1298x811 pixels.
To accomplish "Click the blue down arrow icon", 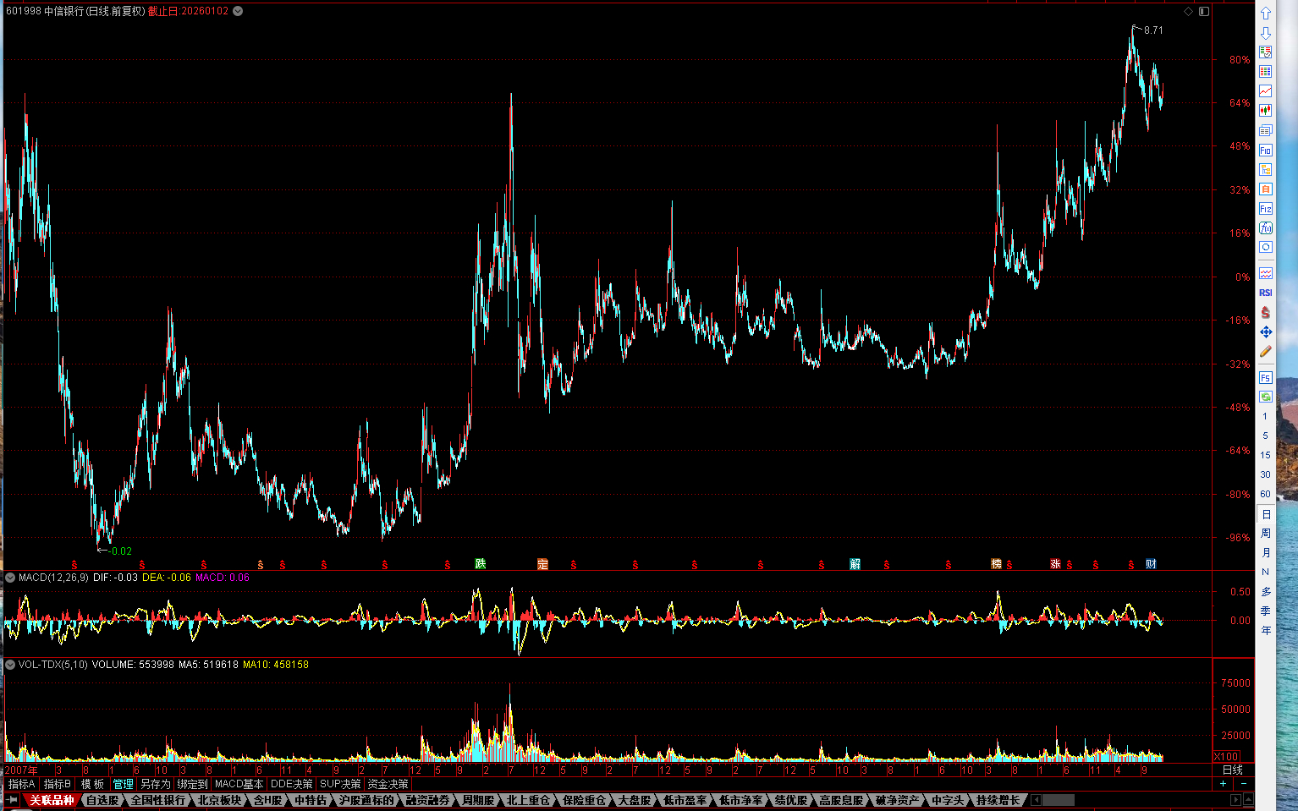I will (1265, 33).
